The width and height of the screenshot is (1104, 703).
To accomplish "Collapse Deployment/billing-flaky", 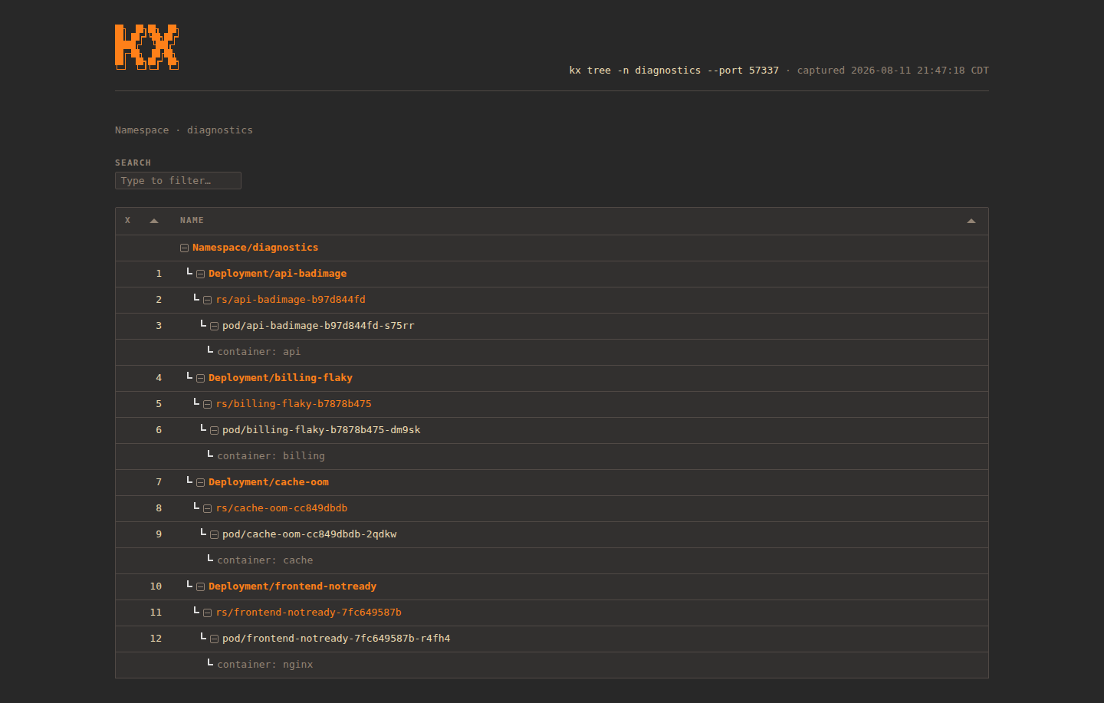I will coord(200,379).
